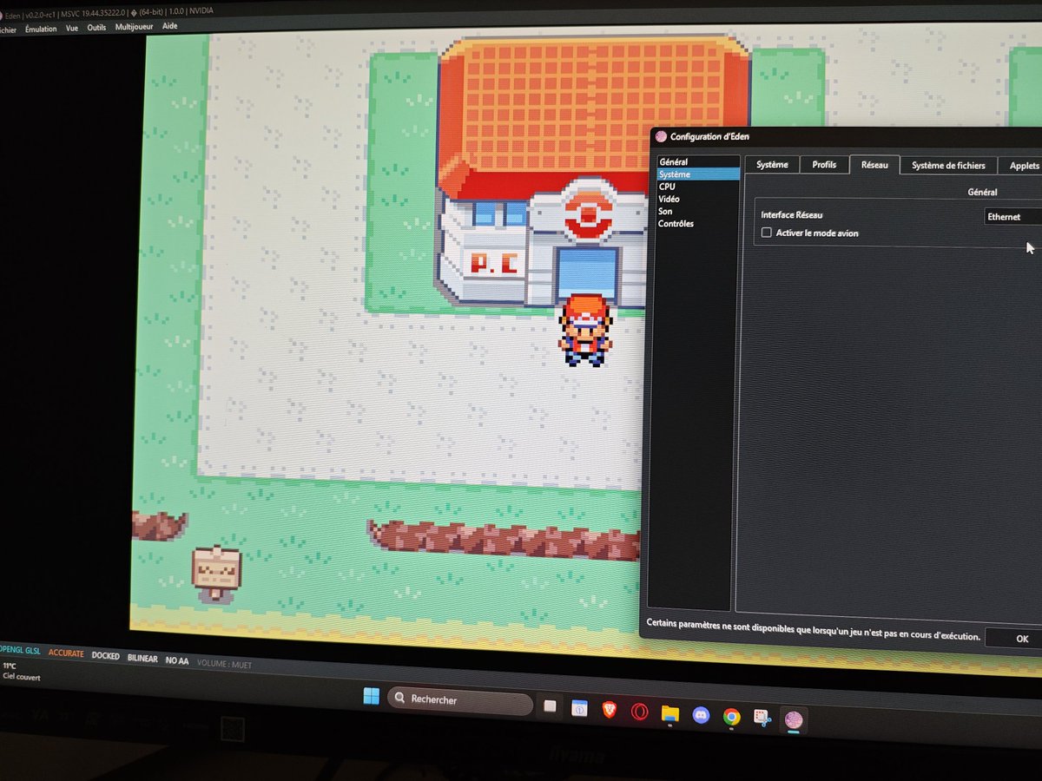Image resolution: width=1042 pixels, height=781 pixels.
Task: Switch to the Profils tab
Action: pyautogui.click(x=824, y=165)
